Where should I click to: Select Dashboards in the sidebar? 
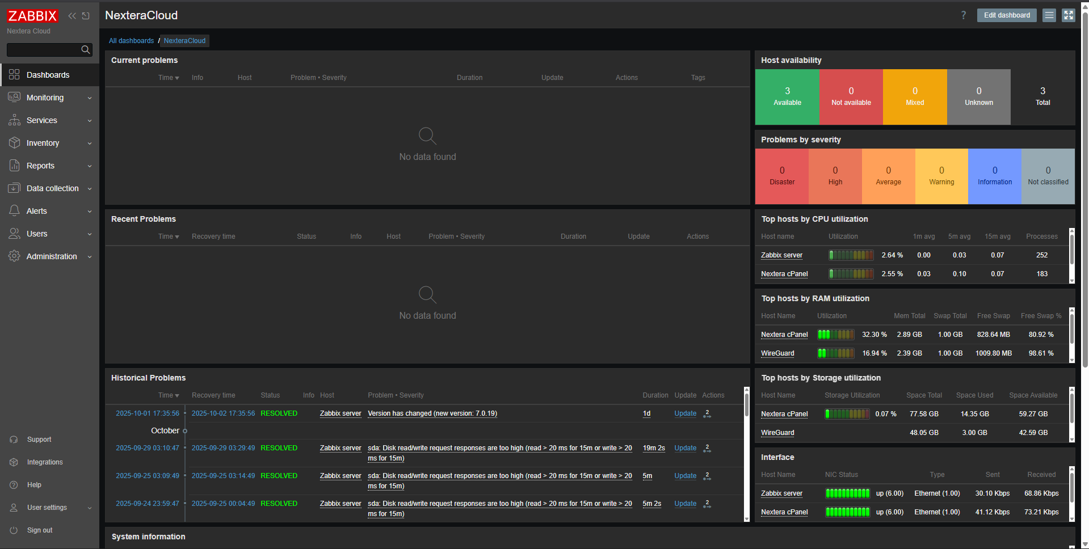click(48, 75)
